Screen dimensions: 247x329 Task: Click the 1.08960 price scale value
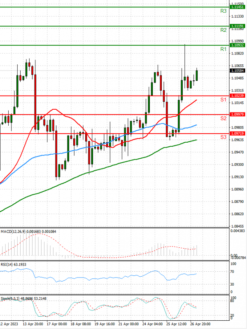click(x=238, y=189)
